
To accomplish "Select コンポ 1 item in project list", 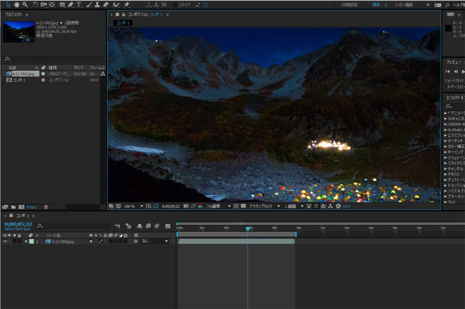I will point(19,80).
